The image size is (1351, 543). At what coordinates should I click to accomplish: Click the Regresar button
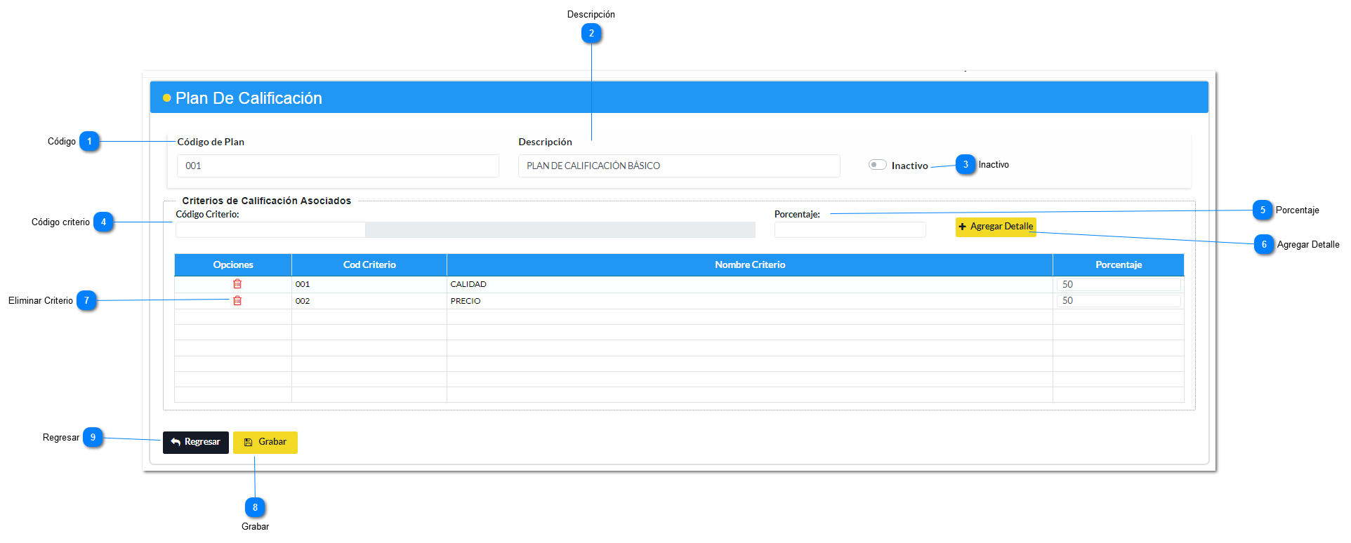pyautogui.click(x=196, y=442)
